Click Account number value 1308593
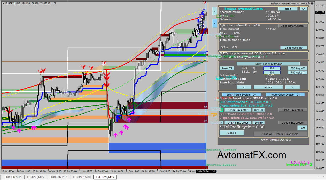326x180 pixels. point(273,12)
